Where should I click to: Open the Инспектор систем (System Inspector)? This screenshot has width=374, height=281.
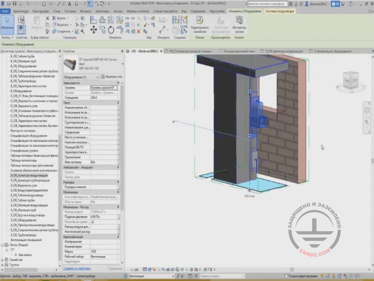coord(239,25)
